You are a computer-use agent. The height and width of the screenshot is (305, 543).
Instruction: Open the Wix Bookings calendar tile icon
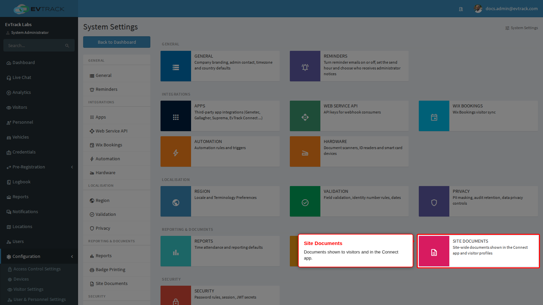tap(434, 116)
